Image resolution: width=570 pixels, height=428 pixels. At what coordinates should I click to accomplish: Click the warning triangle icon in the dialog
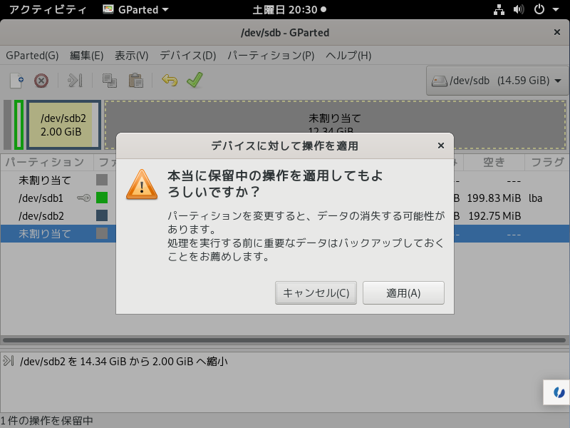[x=142, y=185]
